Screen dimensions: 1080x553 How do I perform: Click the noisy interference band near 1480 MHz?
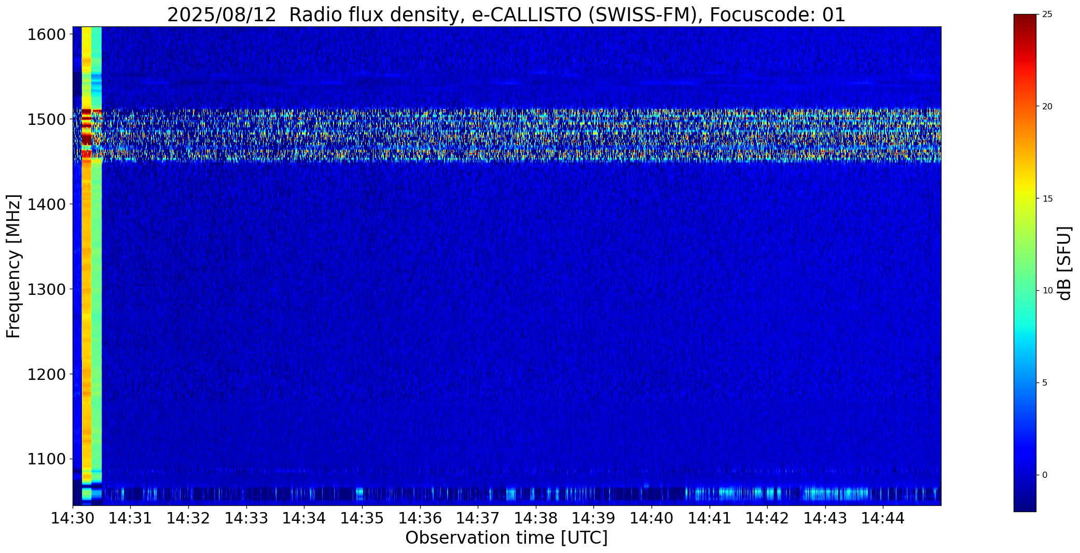(x=506, y=135)
